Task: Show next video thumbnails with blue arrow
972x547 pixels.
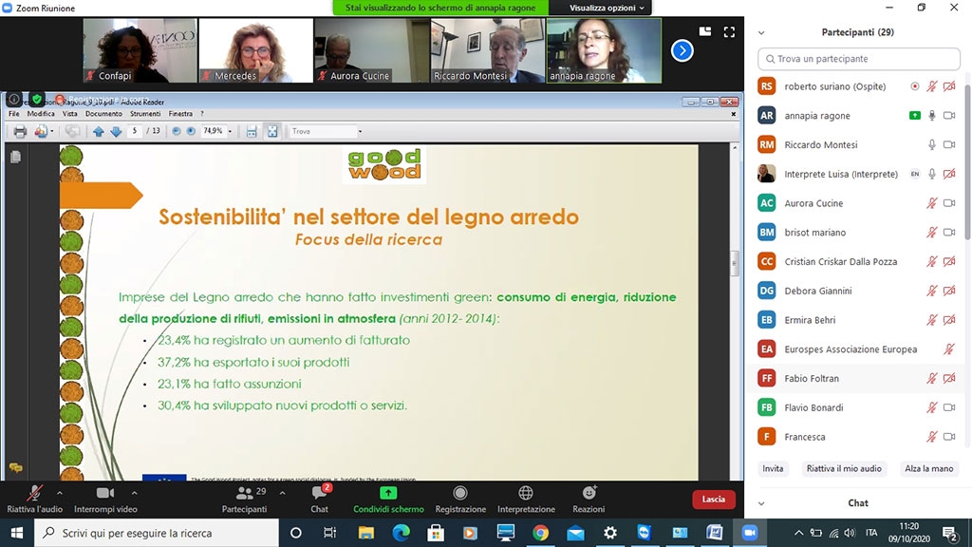Action: pyautogui.click(x=682, y=51)
